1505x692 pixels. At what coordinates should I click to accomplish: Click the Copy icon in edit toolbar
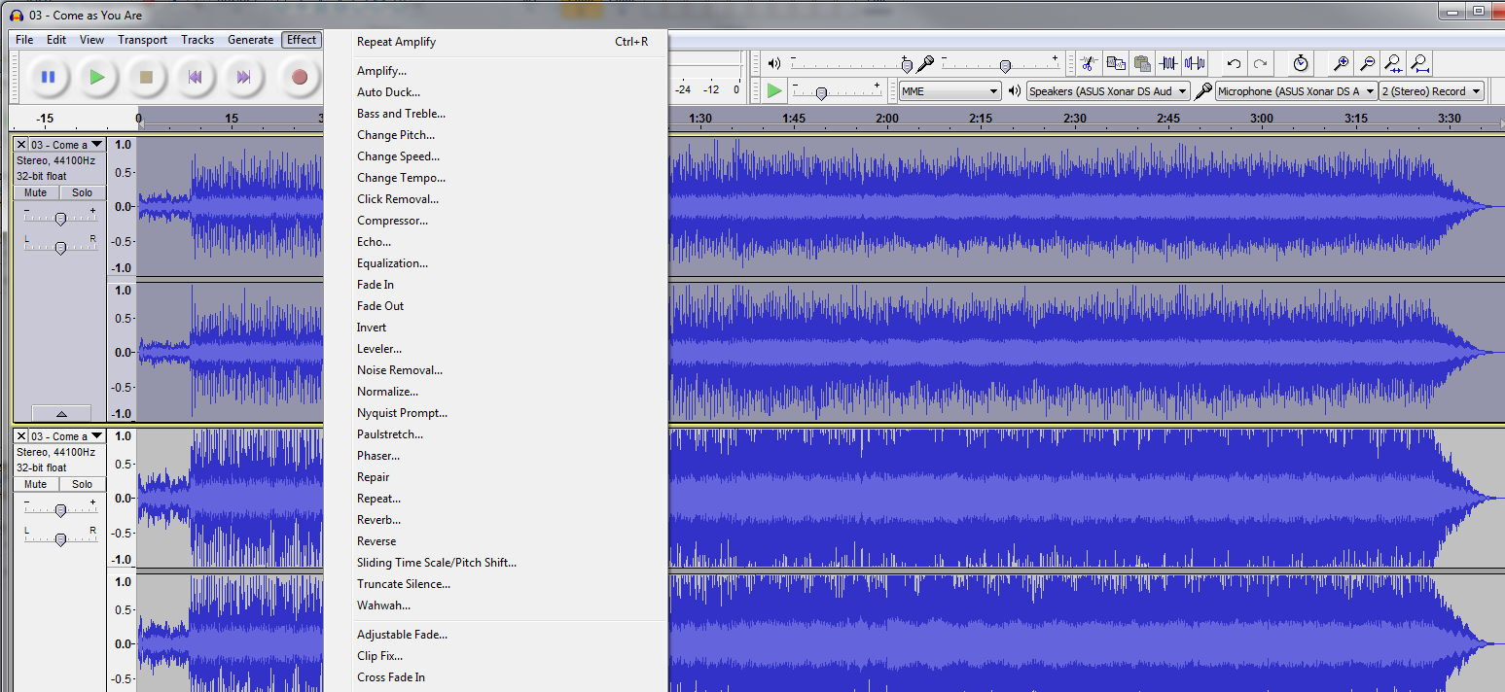click(x=1116, y=64)
